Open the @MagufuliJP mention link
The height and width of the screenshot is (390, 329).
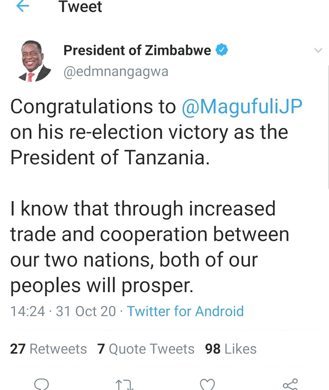point(242,107)
